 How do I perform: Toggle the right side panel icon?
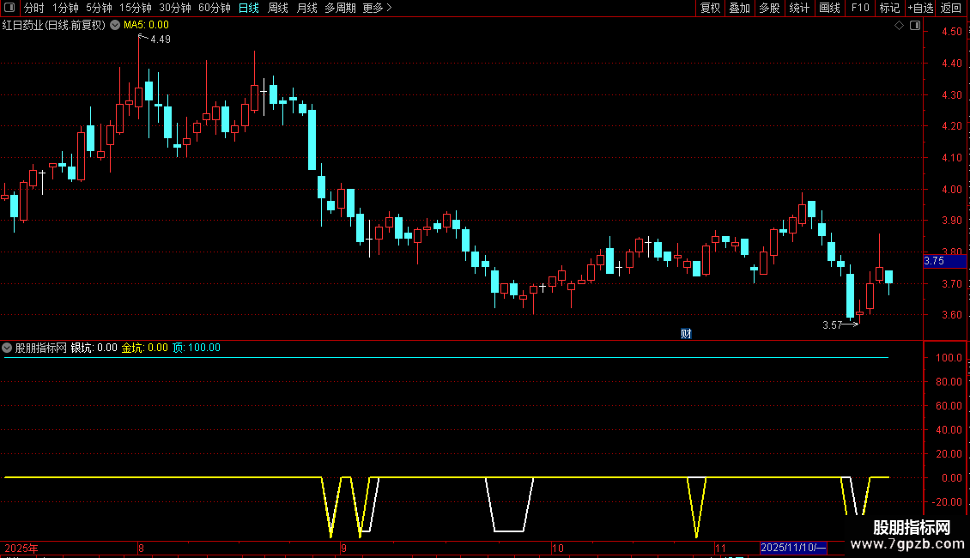pyautogui.click(x=915, y=26)
